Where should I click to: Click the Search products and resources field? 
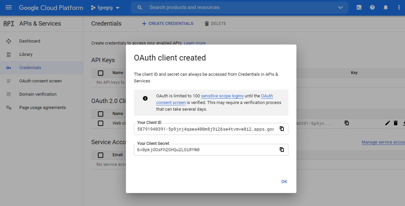[x=233, y=7]
